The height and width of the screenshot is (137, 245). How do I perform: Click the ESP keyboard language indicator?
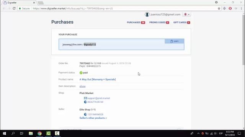point(221,134)
